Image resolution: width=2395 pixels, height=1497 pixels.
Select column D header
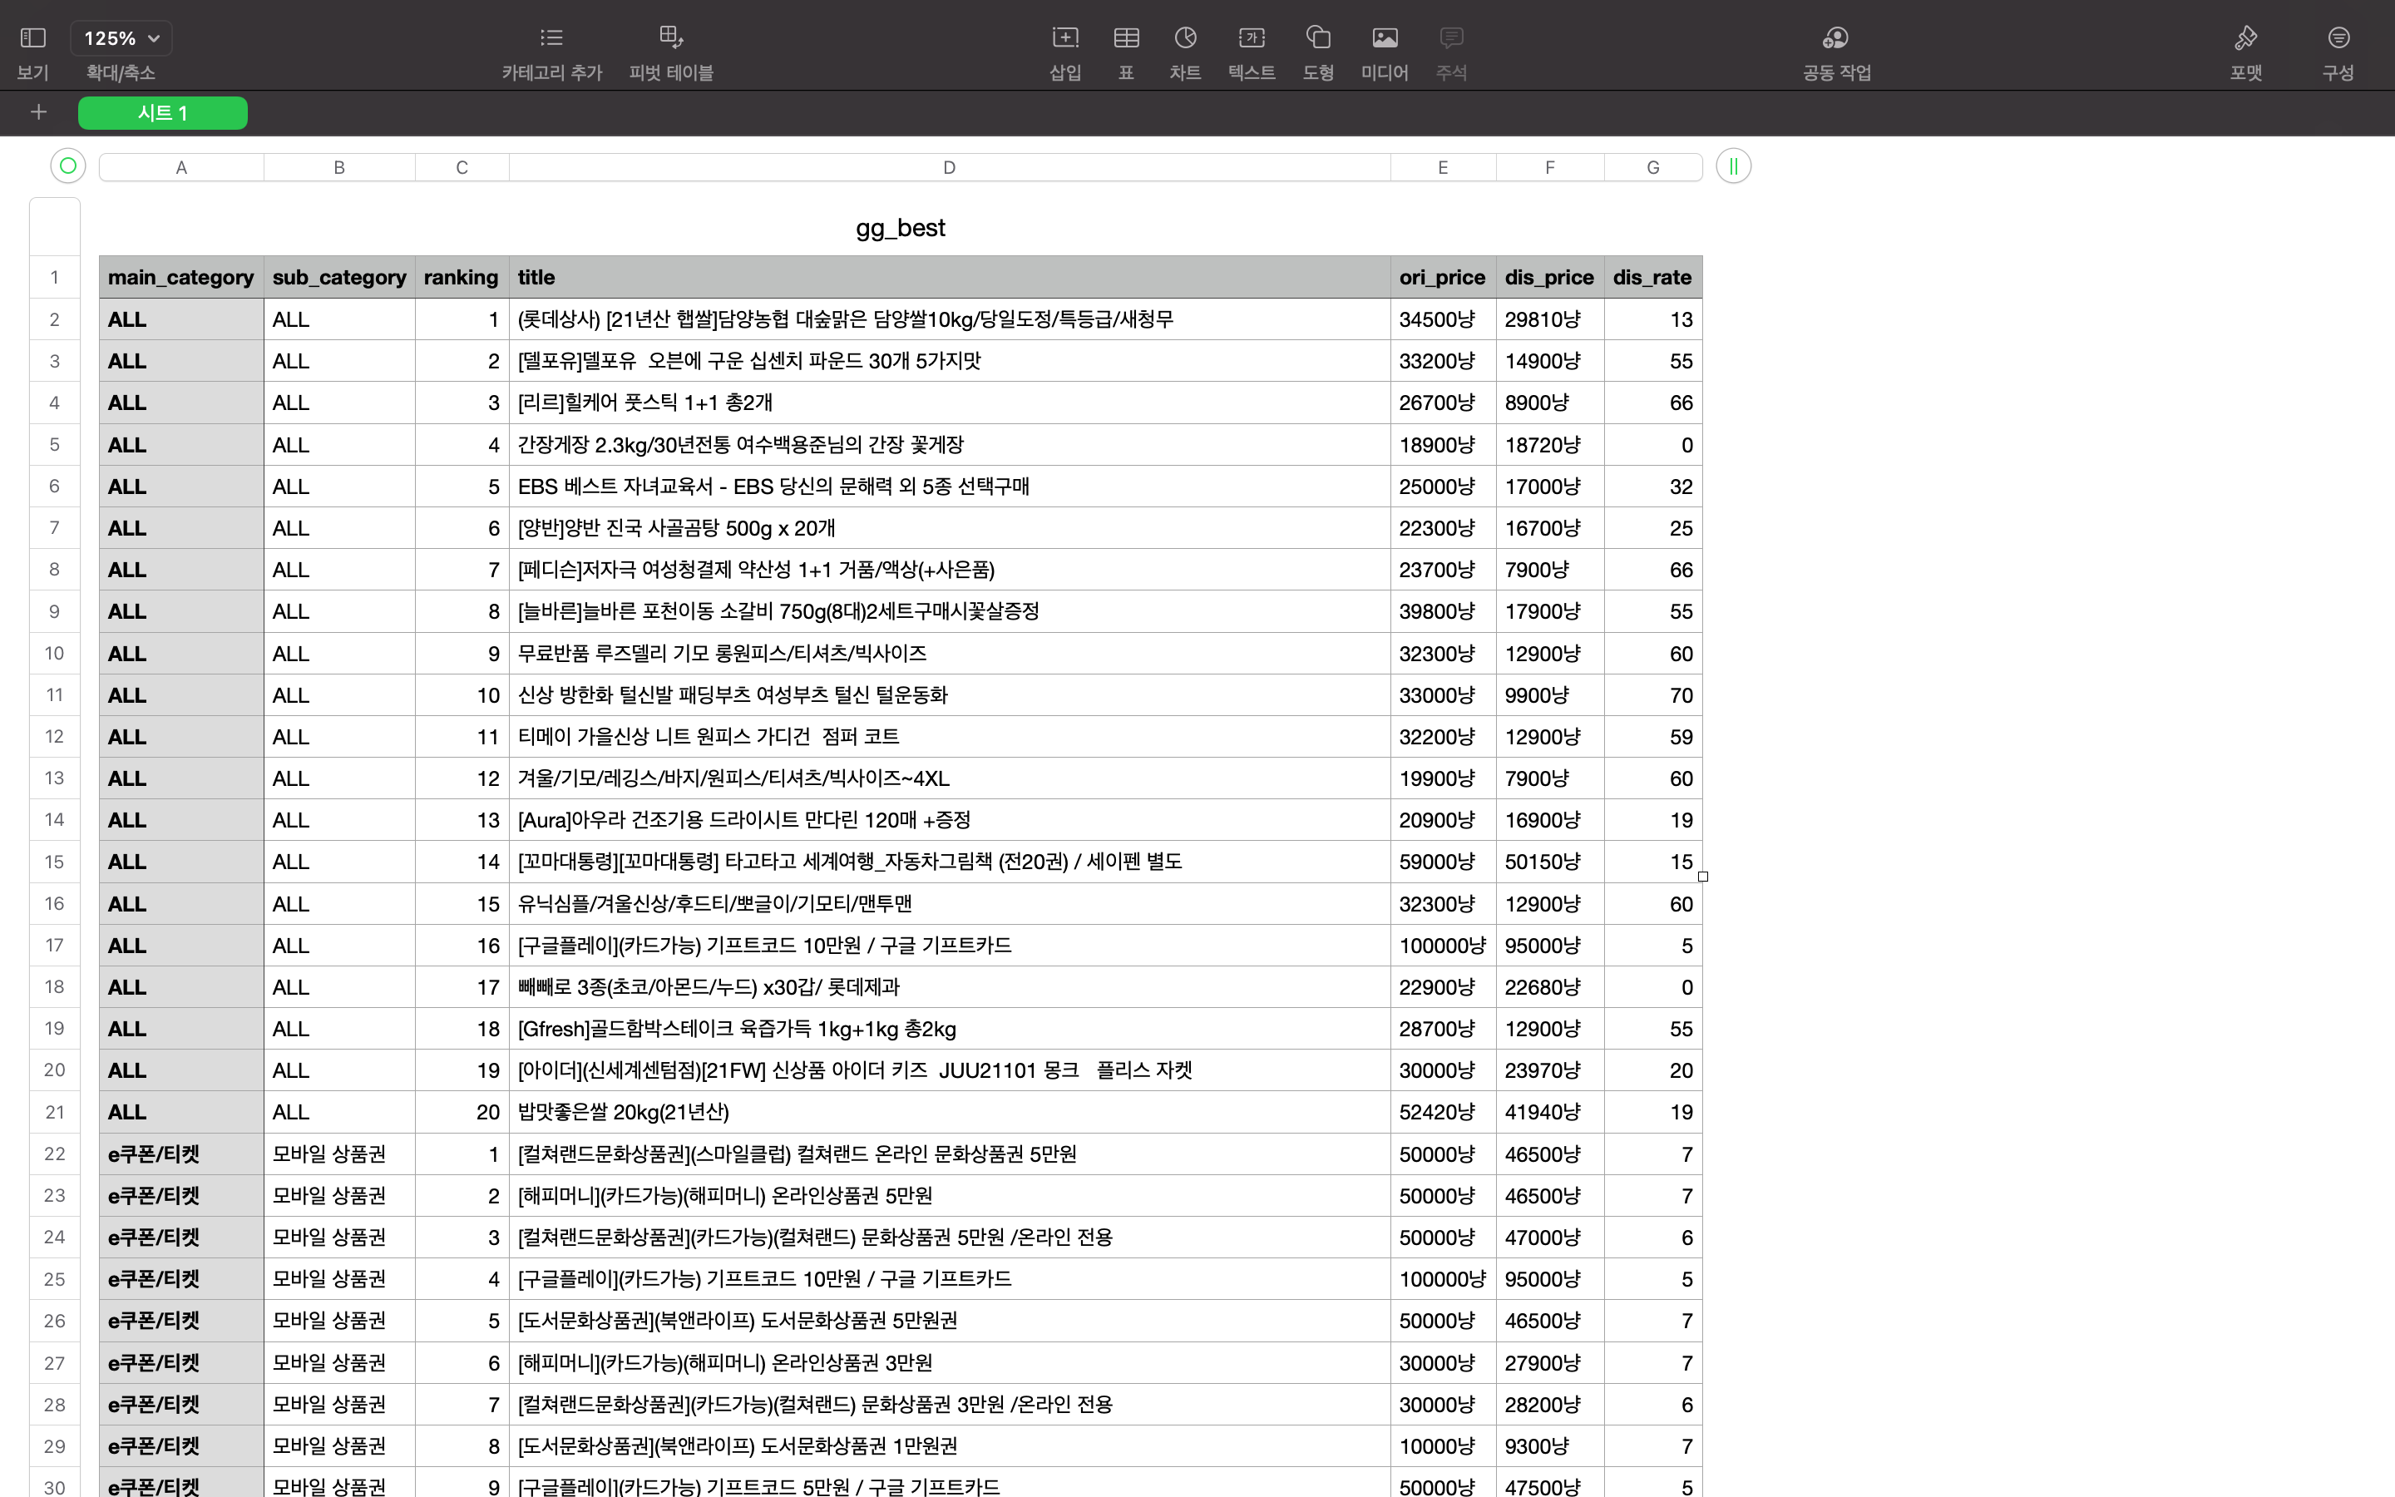(949, 167)
